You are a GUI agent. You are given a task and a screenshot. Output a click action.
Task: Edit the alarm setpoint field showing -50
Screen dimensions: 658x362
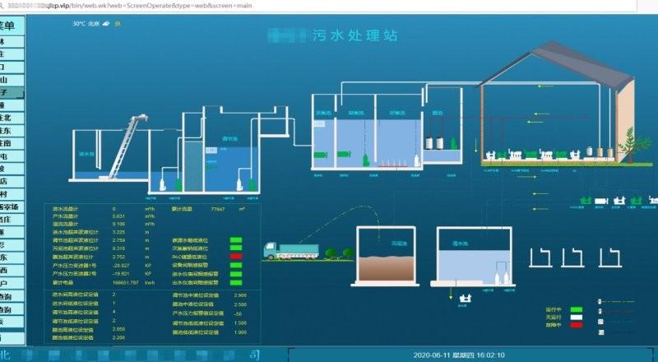pos(238,313)
